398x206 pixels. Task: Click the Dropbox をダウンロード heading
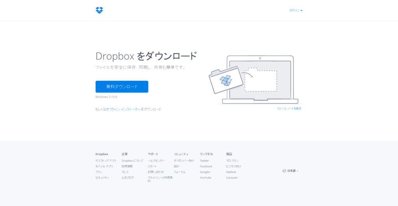[146, 56]
